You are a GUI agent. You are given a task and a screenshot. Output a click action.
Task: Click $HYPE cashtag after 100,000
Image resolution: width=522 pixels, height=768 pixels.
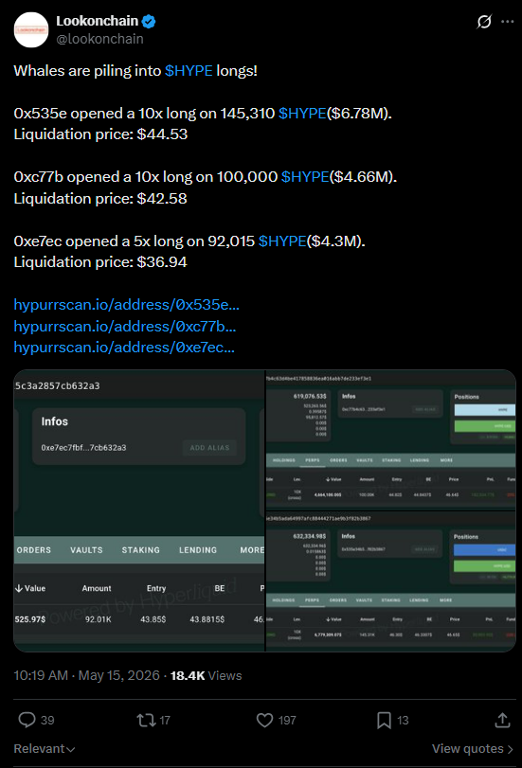click(305, 177)
